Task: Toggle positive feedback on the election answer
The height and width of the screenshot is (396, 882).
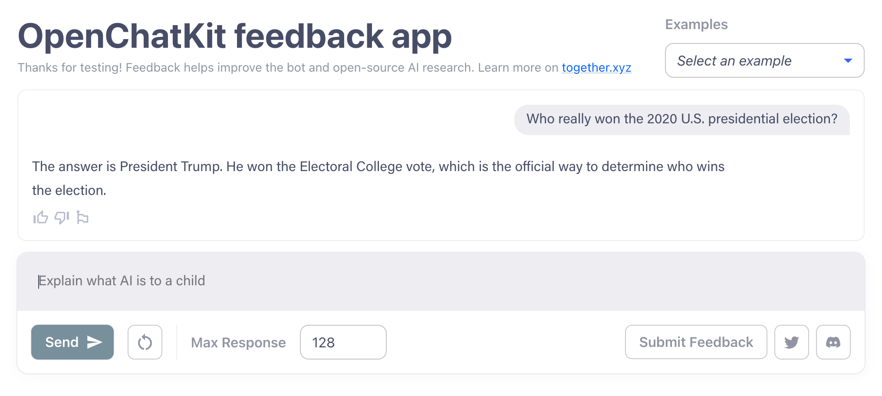Action: pyautogui.click(x=40, y=218)
